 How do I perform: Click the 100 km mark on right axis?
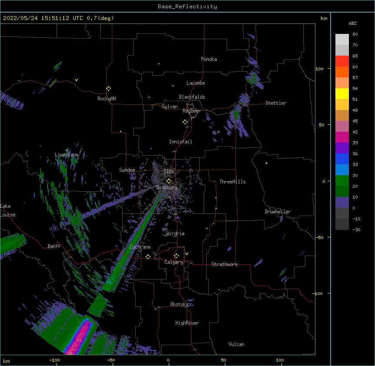319,69
